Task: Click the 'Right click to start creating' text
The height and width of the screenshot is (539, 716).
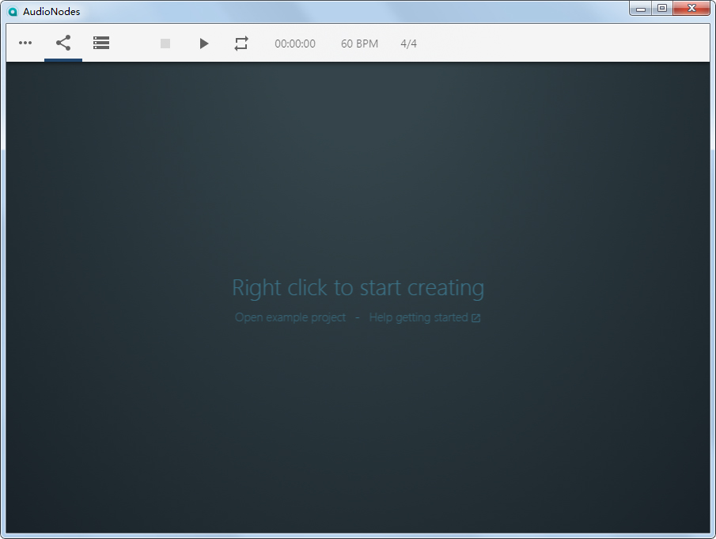Action: (x=358, y=287)
